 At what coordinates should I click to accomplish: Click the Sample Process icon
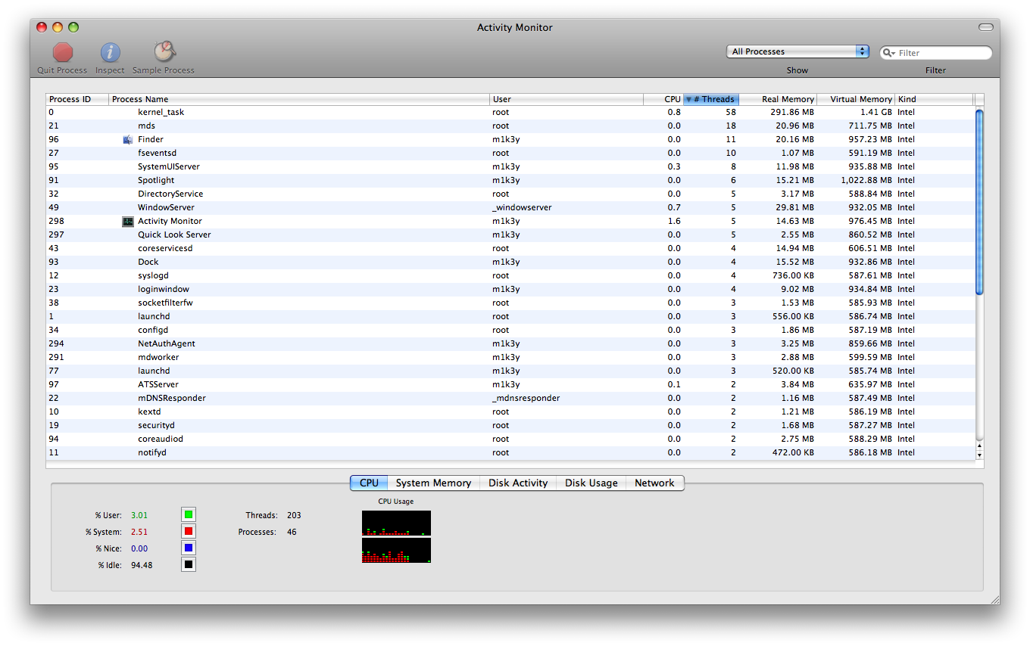coord(164,51)
